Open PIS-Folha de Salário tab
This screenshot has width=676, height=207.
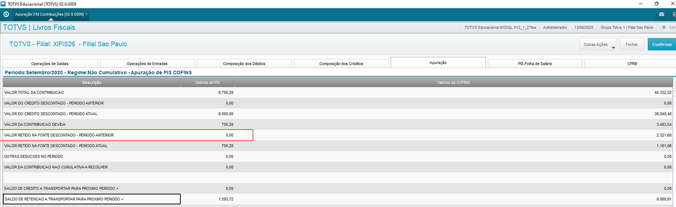click(x=535, y=63)
